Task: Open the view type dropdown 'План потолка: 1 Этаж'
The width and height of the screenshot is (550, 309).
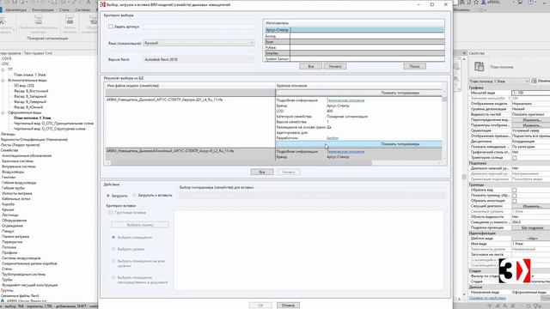Action: pos(499,82)
